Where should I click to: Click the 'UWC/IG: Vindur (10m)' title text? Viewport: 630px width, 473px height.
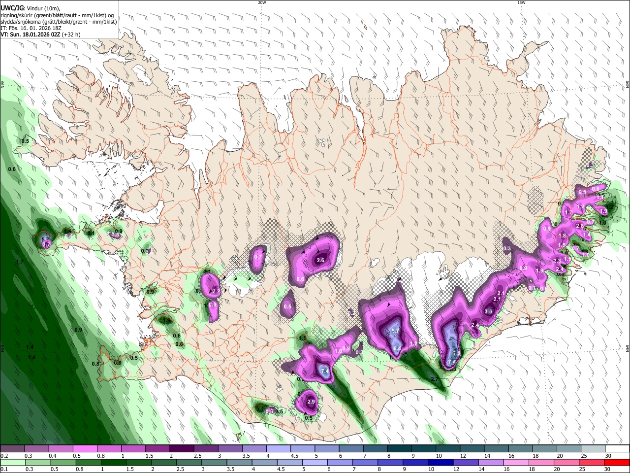click(x=31, y=7)
